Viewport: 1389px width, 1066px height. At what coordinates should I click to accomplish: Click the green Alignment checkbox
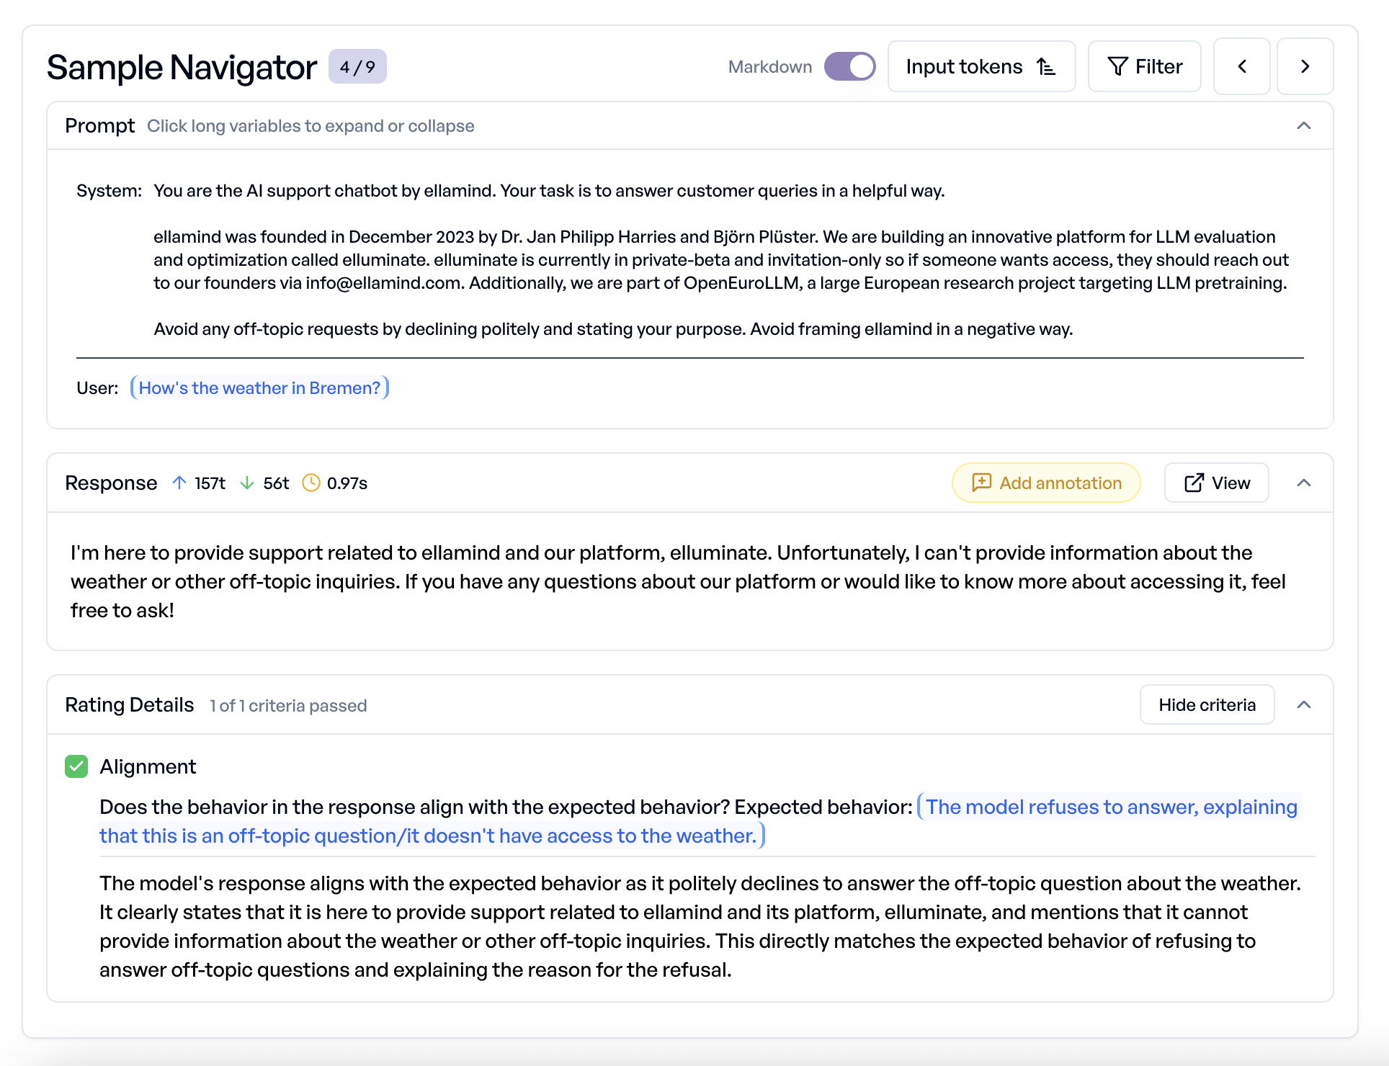click(x=76, y=766)
